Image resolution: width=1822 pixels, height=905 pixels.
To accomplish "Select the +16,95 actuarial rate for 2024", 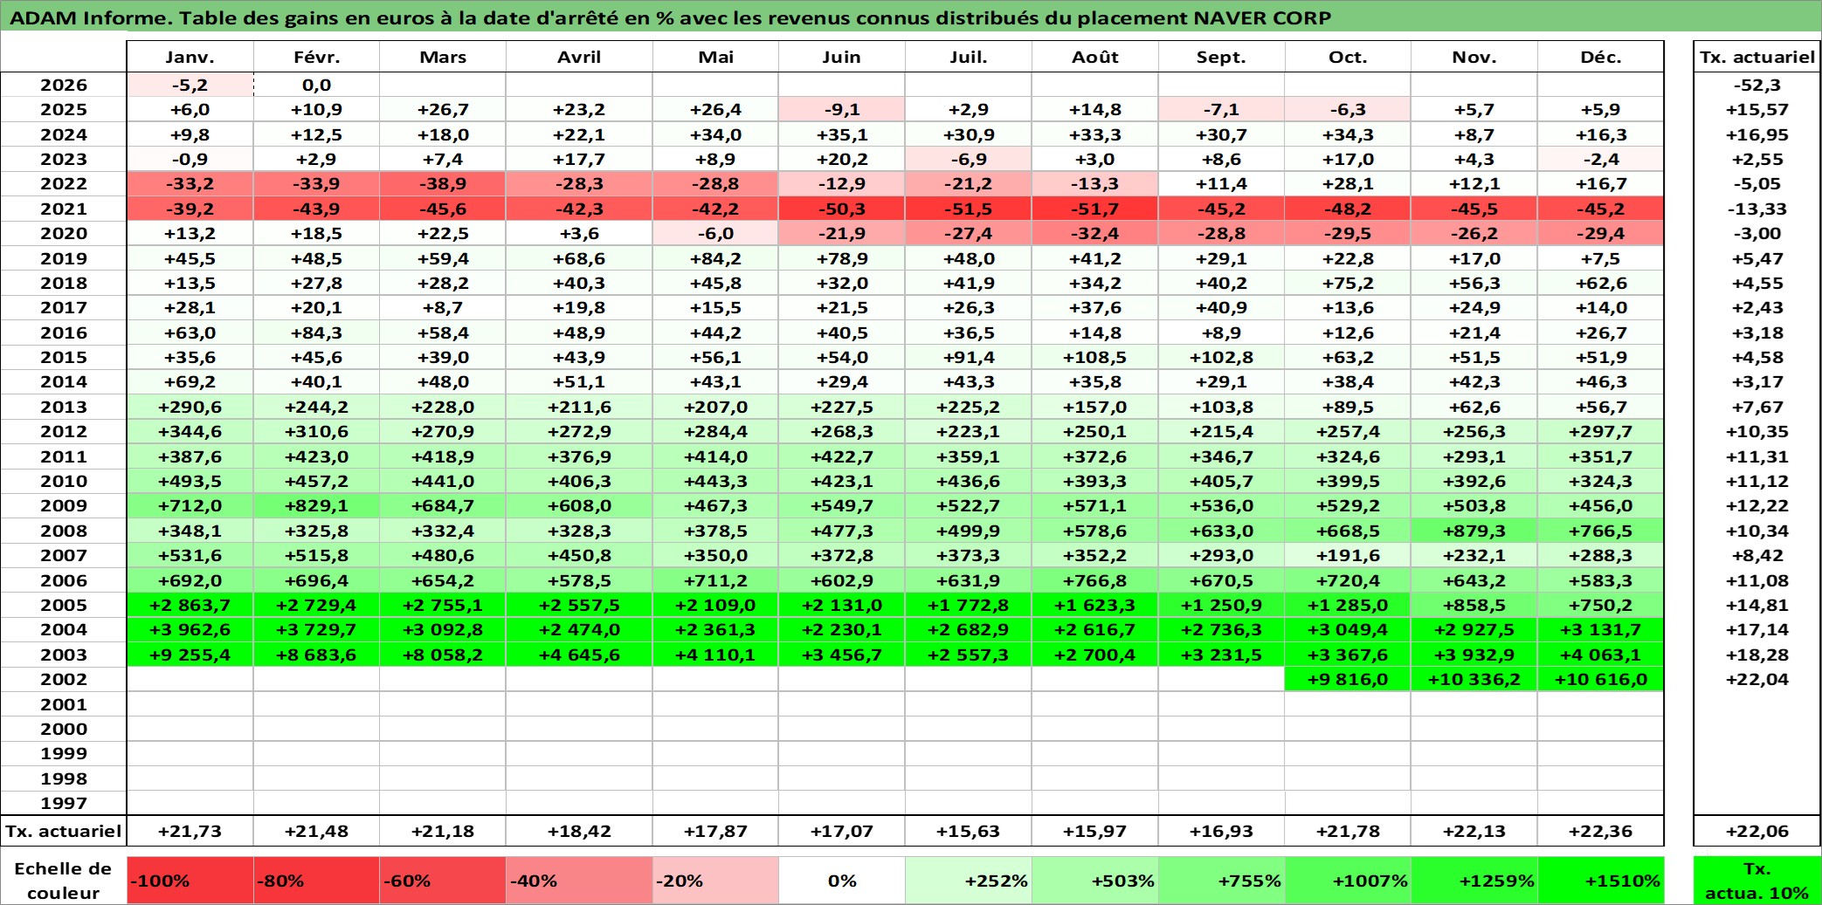I will coord(1757,134).
